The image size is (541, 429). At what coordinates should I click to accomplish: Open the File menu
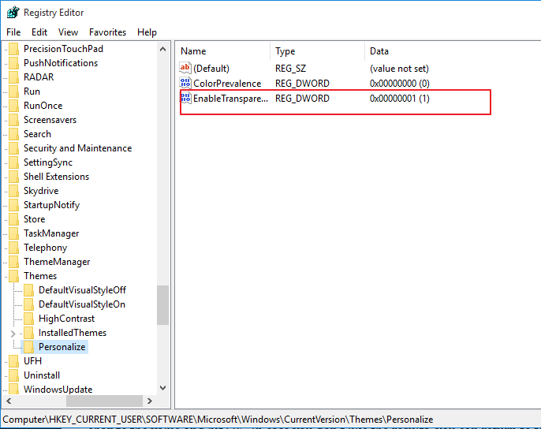point(13,32)
